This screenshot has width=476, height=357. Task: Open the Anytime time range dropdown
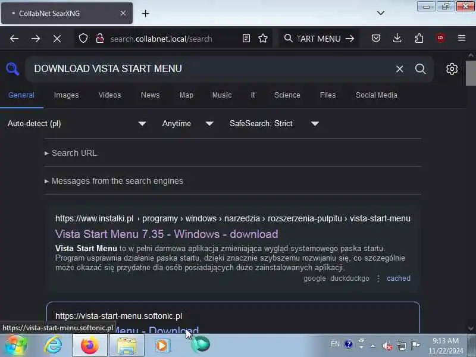[187, 124]
